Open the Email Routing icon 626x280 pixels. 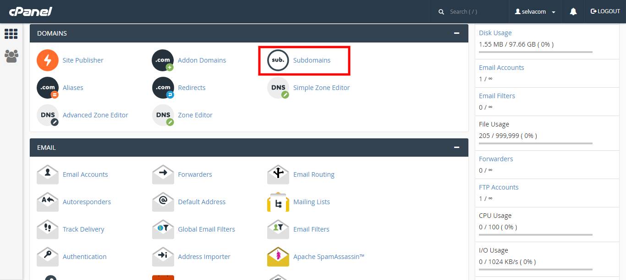[x=278, y=174]
